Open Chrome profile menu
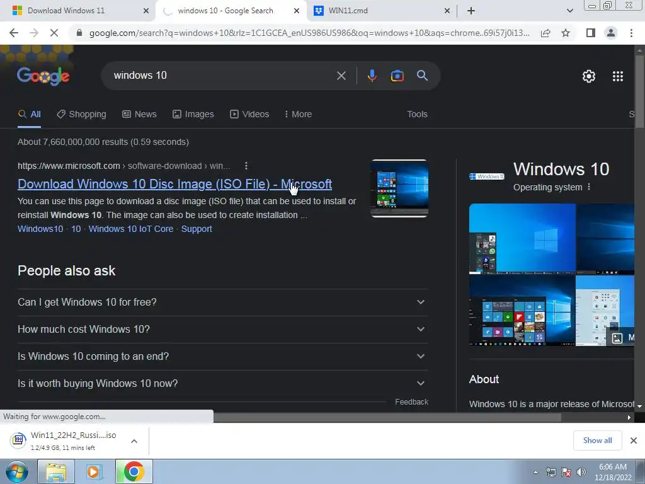Screen dimensions: 645x484 (x=611, y=33)
